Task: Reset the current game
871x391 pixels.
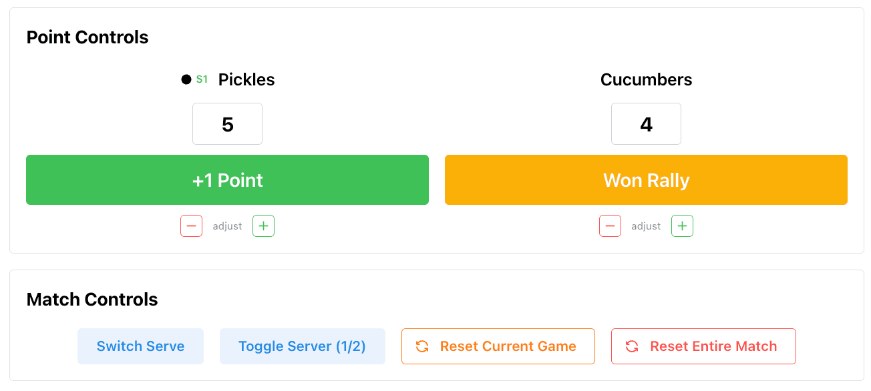Action: click(498, 346)
